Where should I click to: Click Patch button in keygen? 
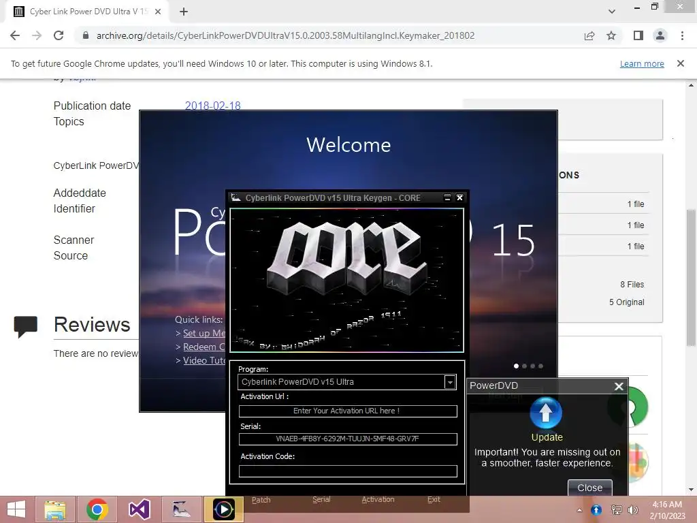(261, 500)
